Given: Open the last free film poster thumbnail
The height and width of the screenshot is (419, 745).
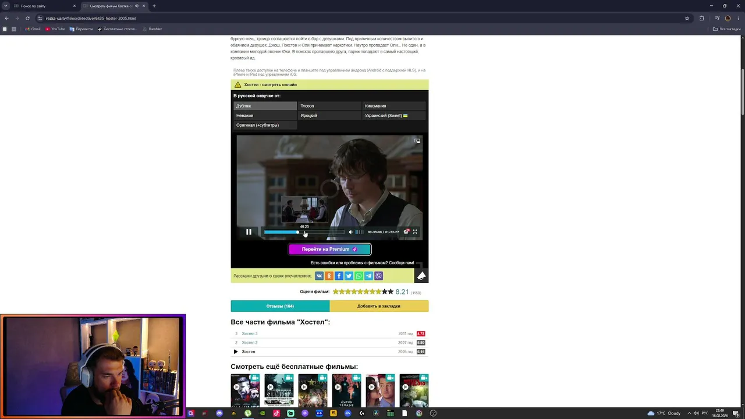Looking at the screenshot, I should tap(414, 390).
